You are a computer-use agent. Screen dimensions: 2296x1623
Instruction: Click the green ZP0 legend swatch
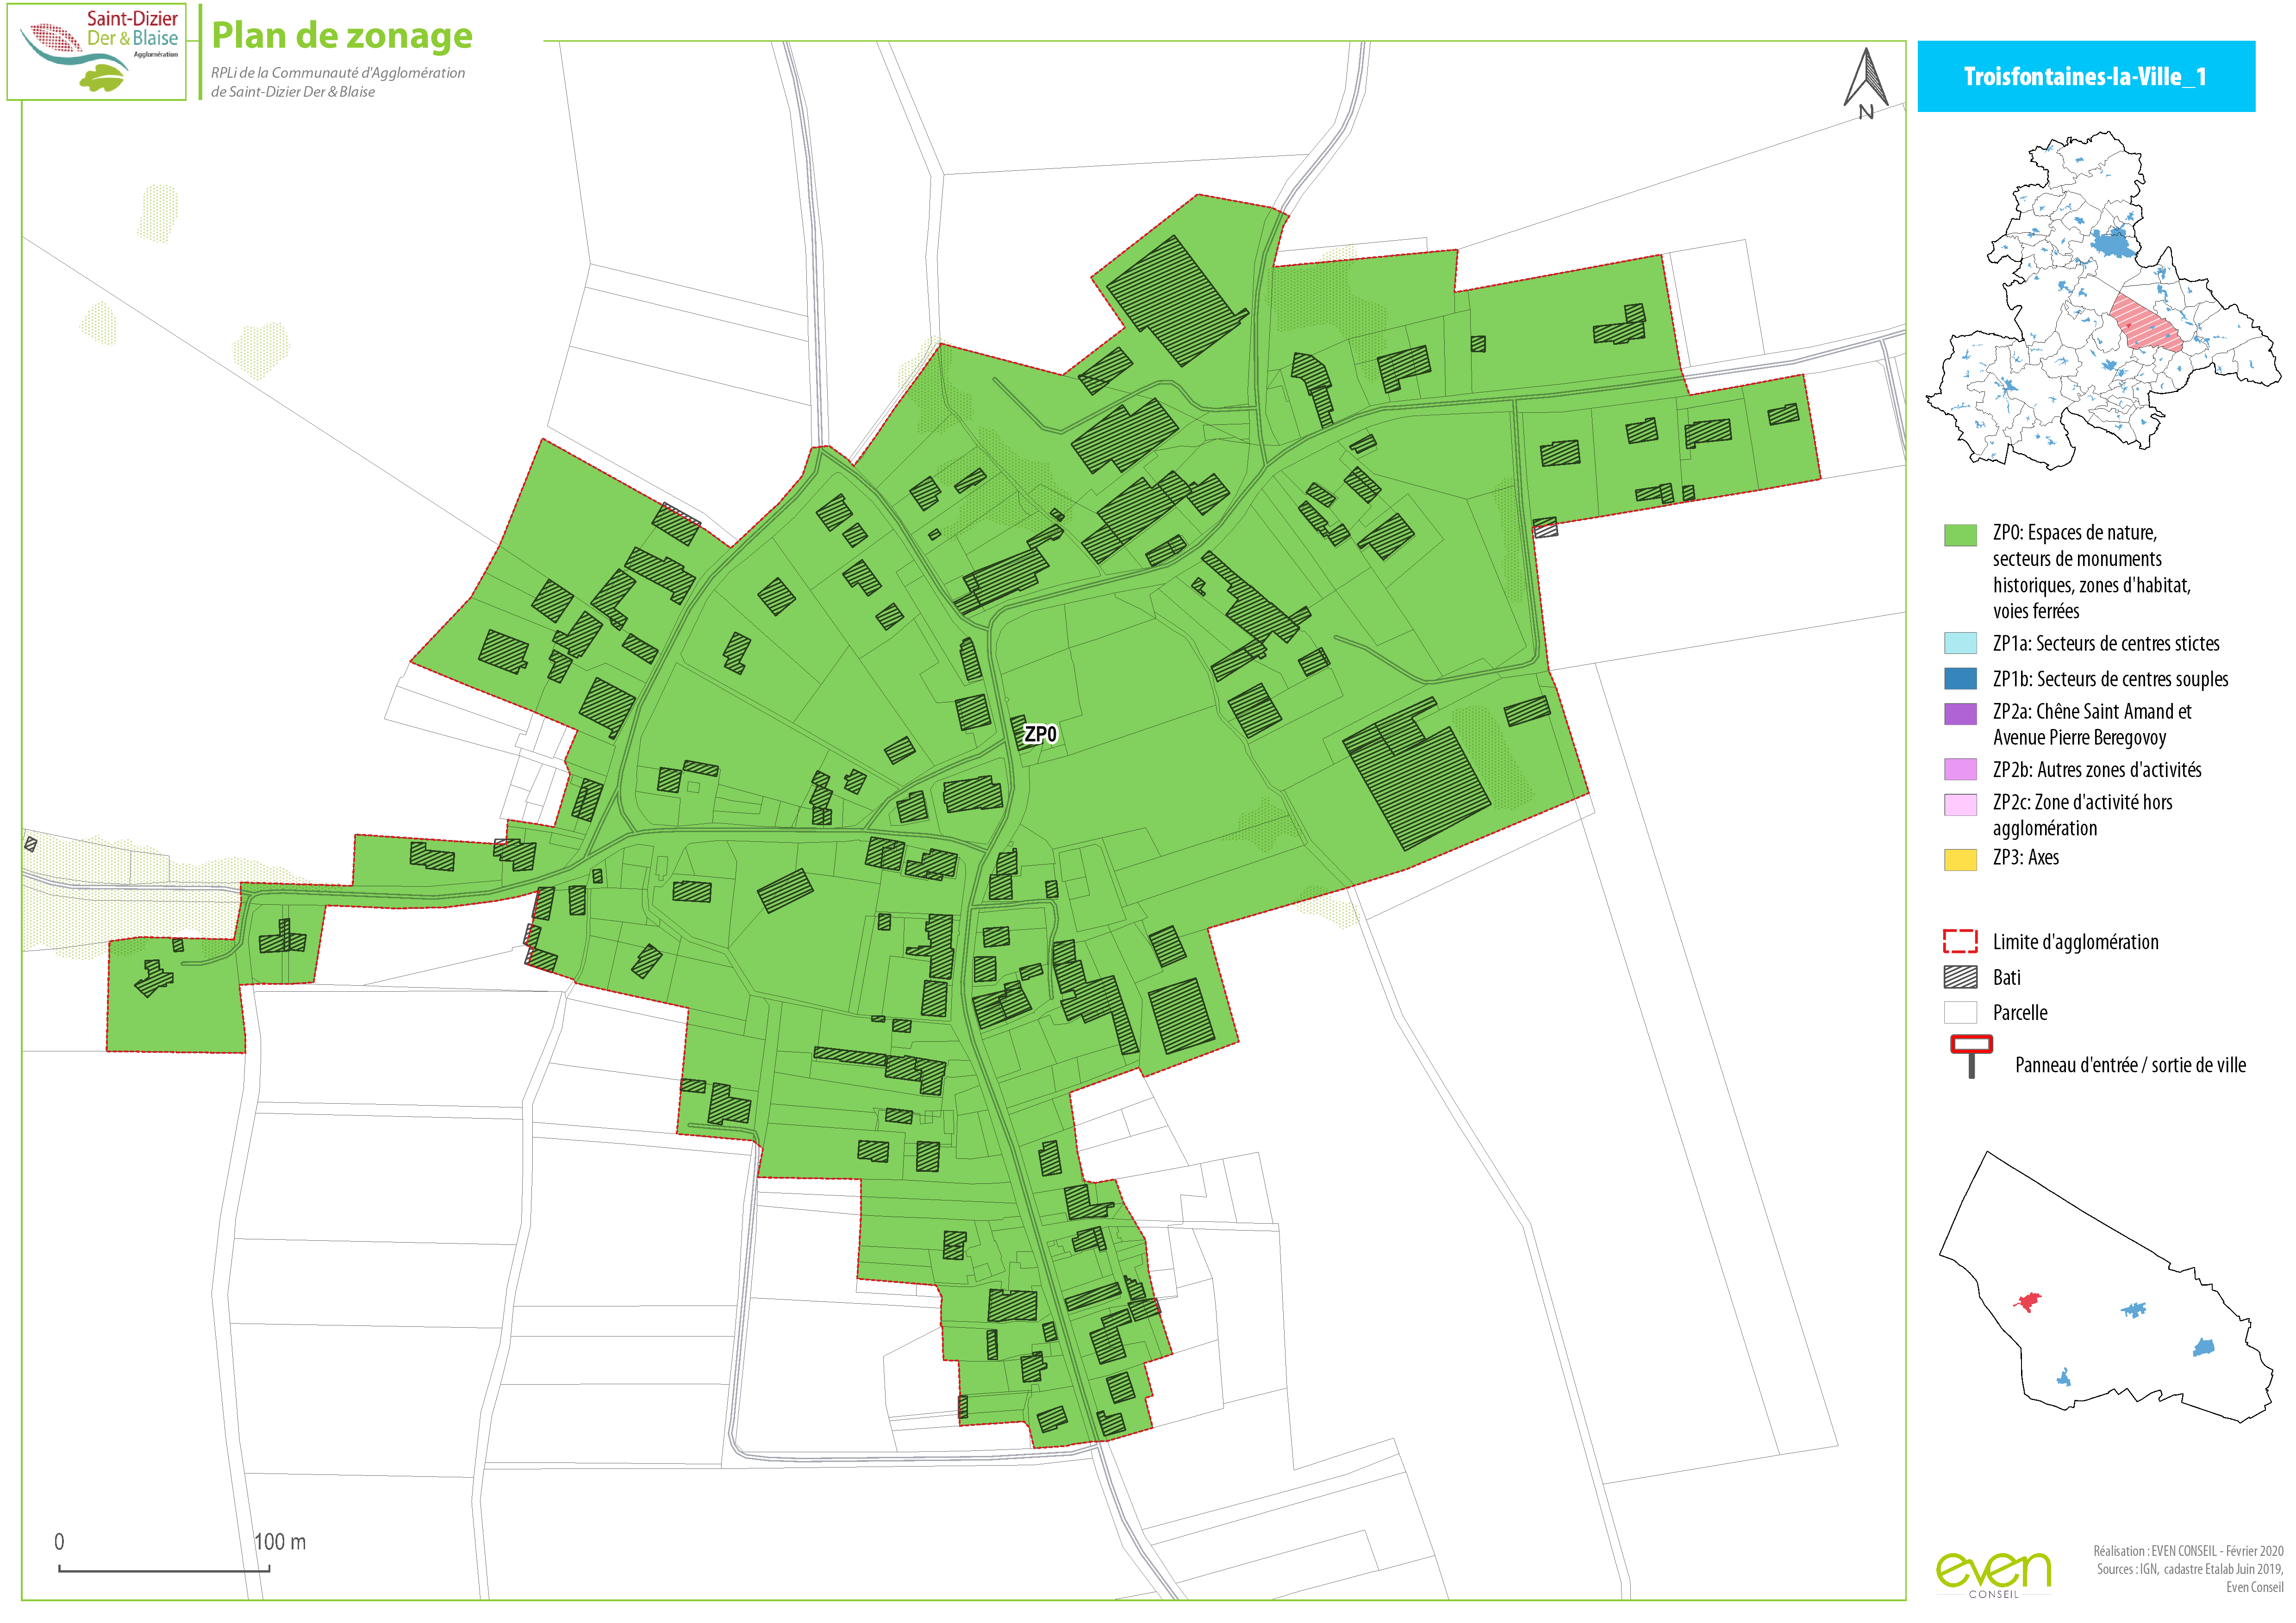(x=1960, y=535)
